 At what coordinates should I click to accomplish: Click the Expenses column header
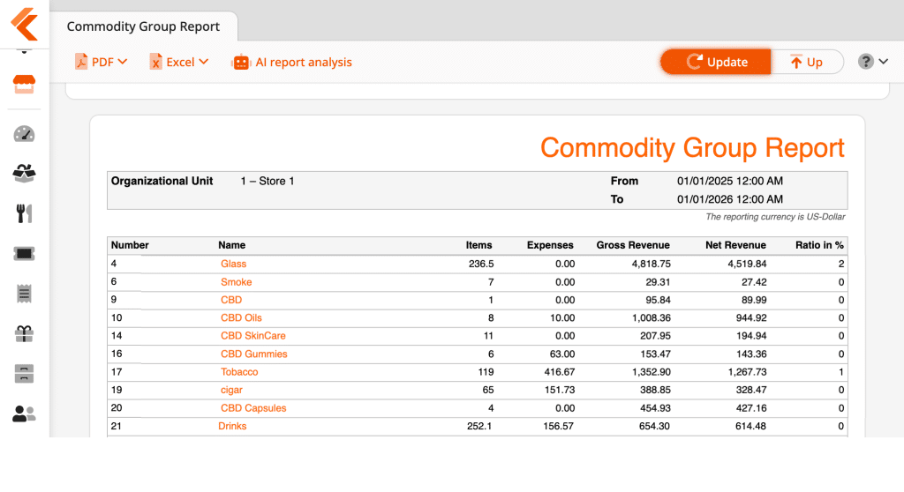pyautogui.click(x=550, y=245)
